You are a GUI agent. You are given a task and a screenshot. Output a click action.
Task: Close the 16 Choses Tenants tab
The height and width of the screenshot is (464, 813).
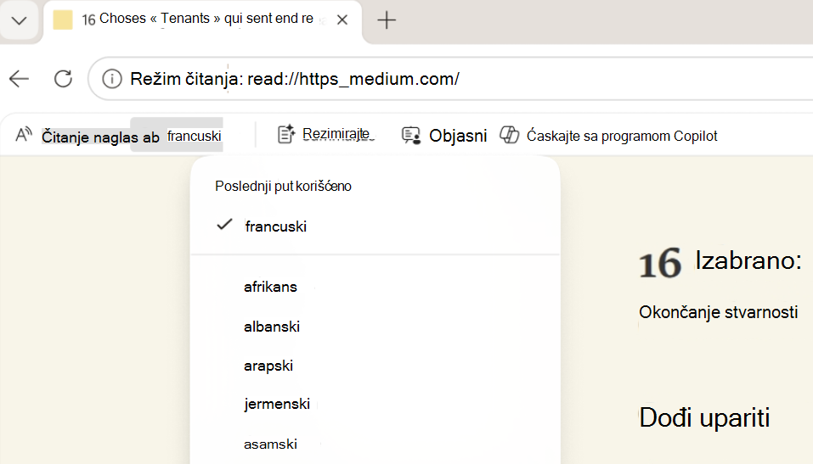(342, 20)
